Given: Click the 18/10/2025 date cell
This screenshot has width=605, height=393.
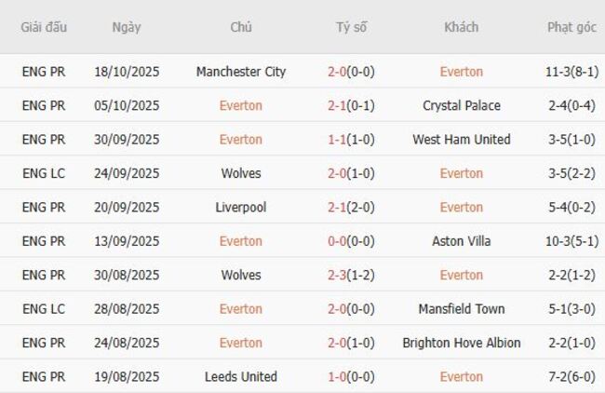Looking at the screenshot, I should pyautogui.click(x=127, y=72).
